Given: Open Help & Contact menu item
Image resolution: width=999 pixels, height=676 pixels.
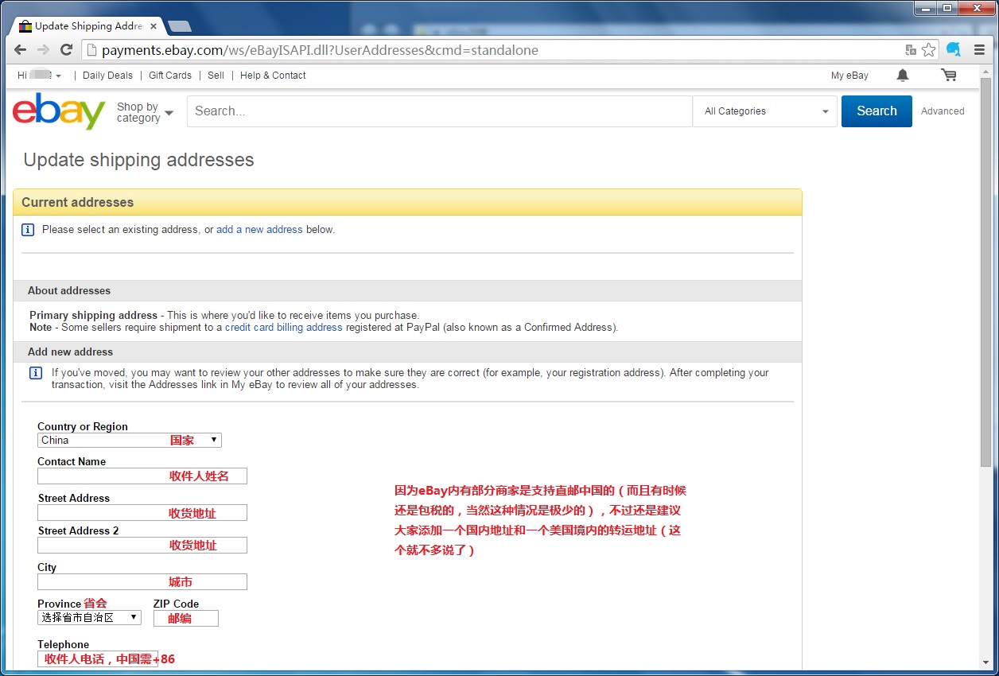Looking at the screenshot, I should (273, 76).
